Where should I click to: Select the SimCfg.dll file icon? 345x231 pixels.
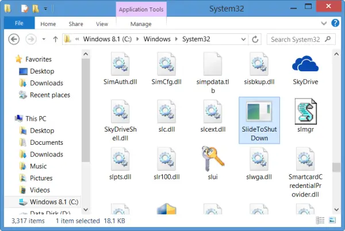[166, 64]
